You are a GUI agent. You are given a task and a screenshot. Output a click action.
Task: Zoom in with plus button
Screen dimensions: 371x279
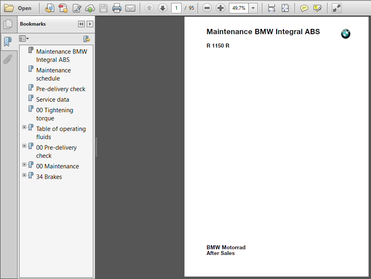220,8
